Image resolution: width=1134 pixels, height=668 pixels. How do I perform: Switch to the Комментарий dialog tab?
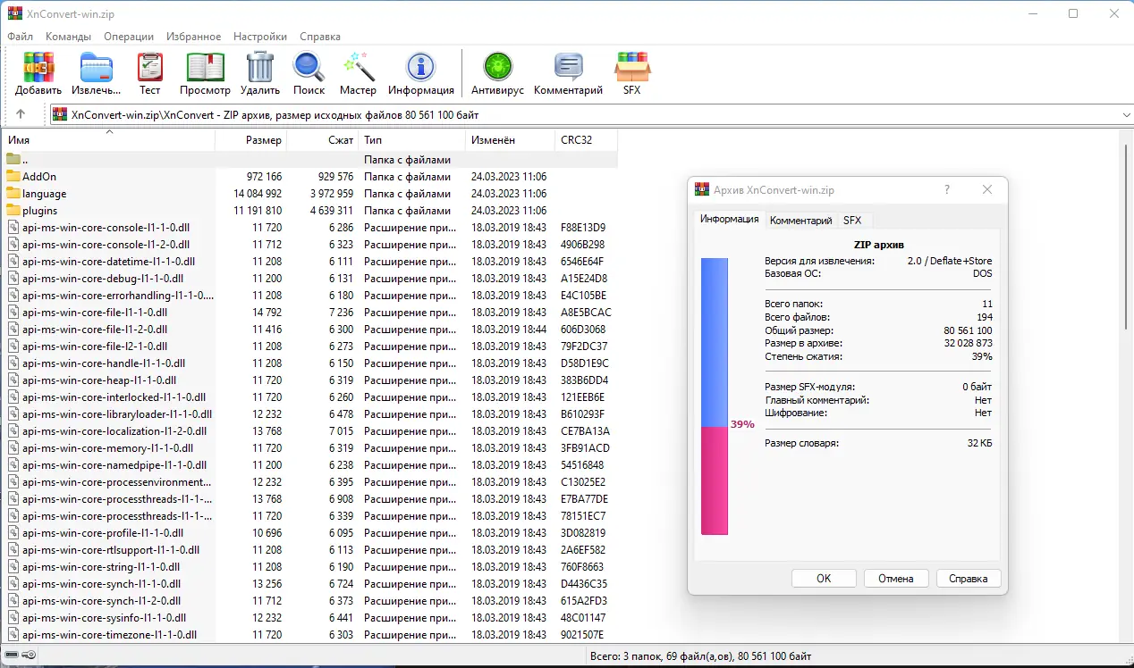click(800, 221)
